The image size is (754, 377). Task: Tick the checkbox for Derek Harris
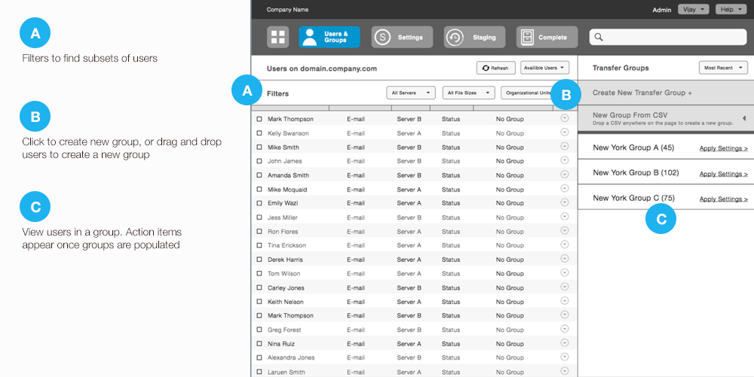click(x=259, y=260)
